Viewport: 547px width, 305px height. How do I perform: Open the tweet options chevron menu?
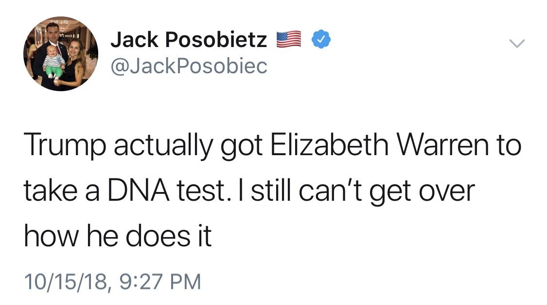[517, 44]
